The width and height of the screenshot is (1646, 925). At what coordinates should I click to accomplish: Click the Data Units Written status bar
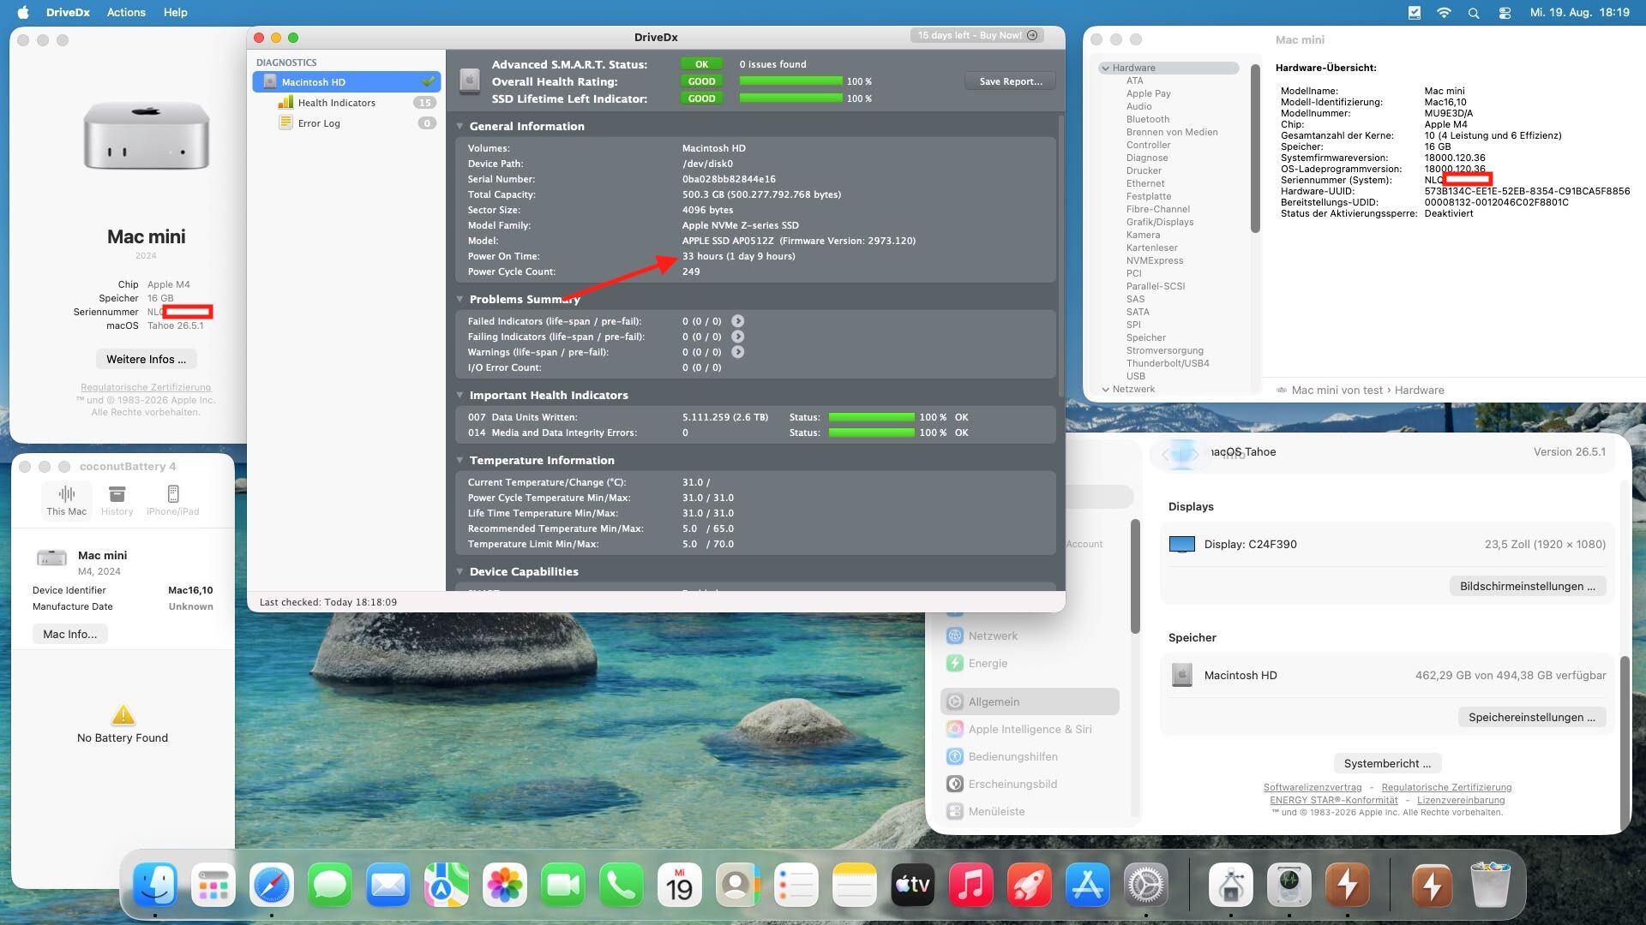tap(872, 417)
